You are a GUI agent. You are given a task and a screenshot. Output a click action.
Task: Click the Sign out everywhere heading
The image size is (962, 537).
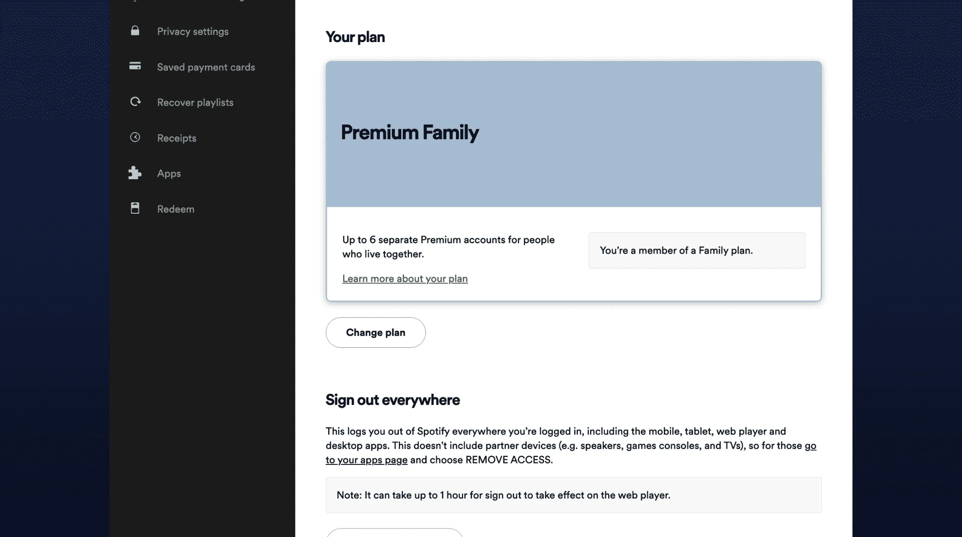(393, 400)
